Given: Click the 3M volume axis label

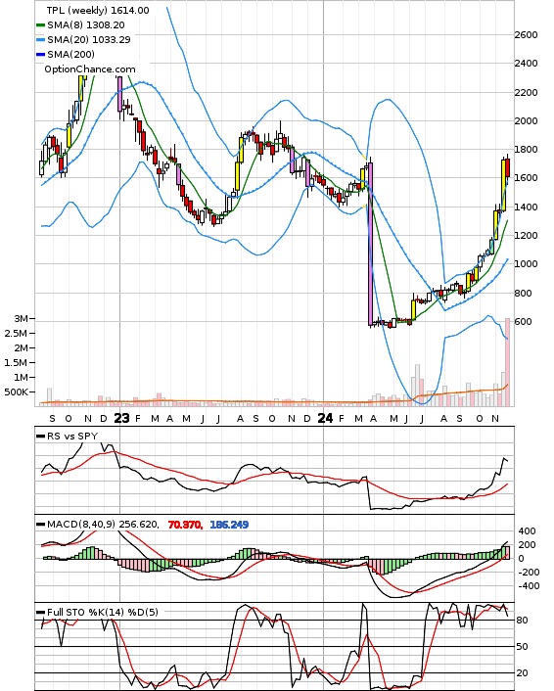Looking at the screenshot, I should pyautogui.click(x=21, y=318).
